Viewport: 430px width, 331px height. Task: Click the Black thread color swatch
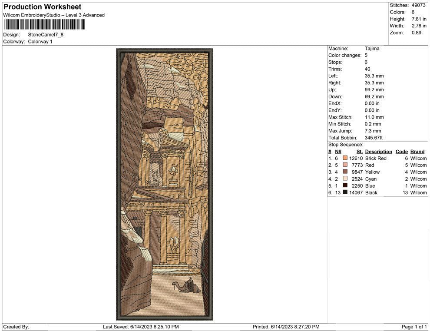(345, 192)
